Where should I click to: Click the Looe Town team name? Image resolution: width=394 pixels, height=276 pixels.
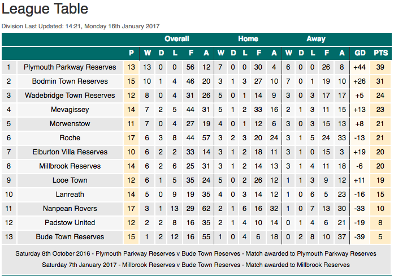point(70,180)
